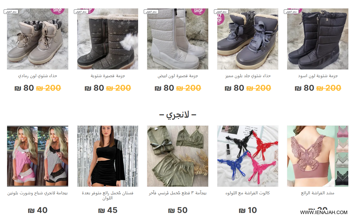Click the 'كالوت الفراشة مع اللولوء' product title
This screenshot has width=352, height=218.
248,193
